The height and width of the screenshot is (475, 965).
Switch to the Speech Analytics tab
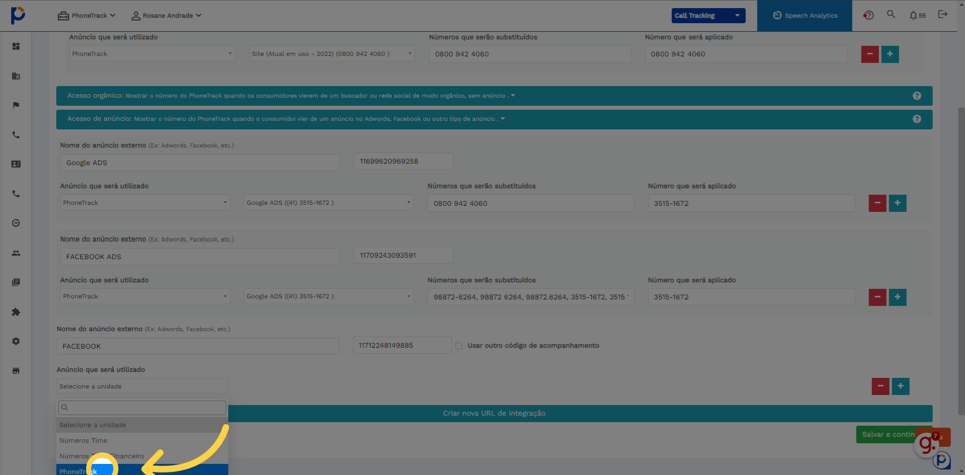click(x=805, y=16)
